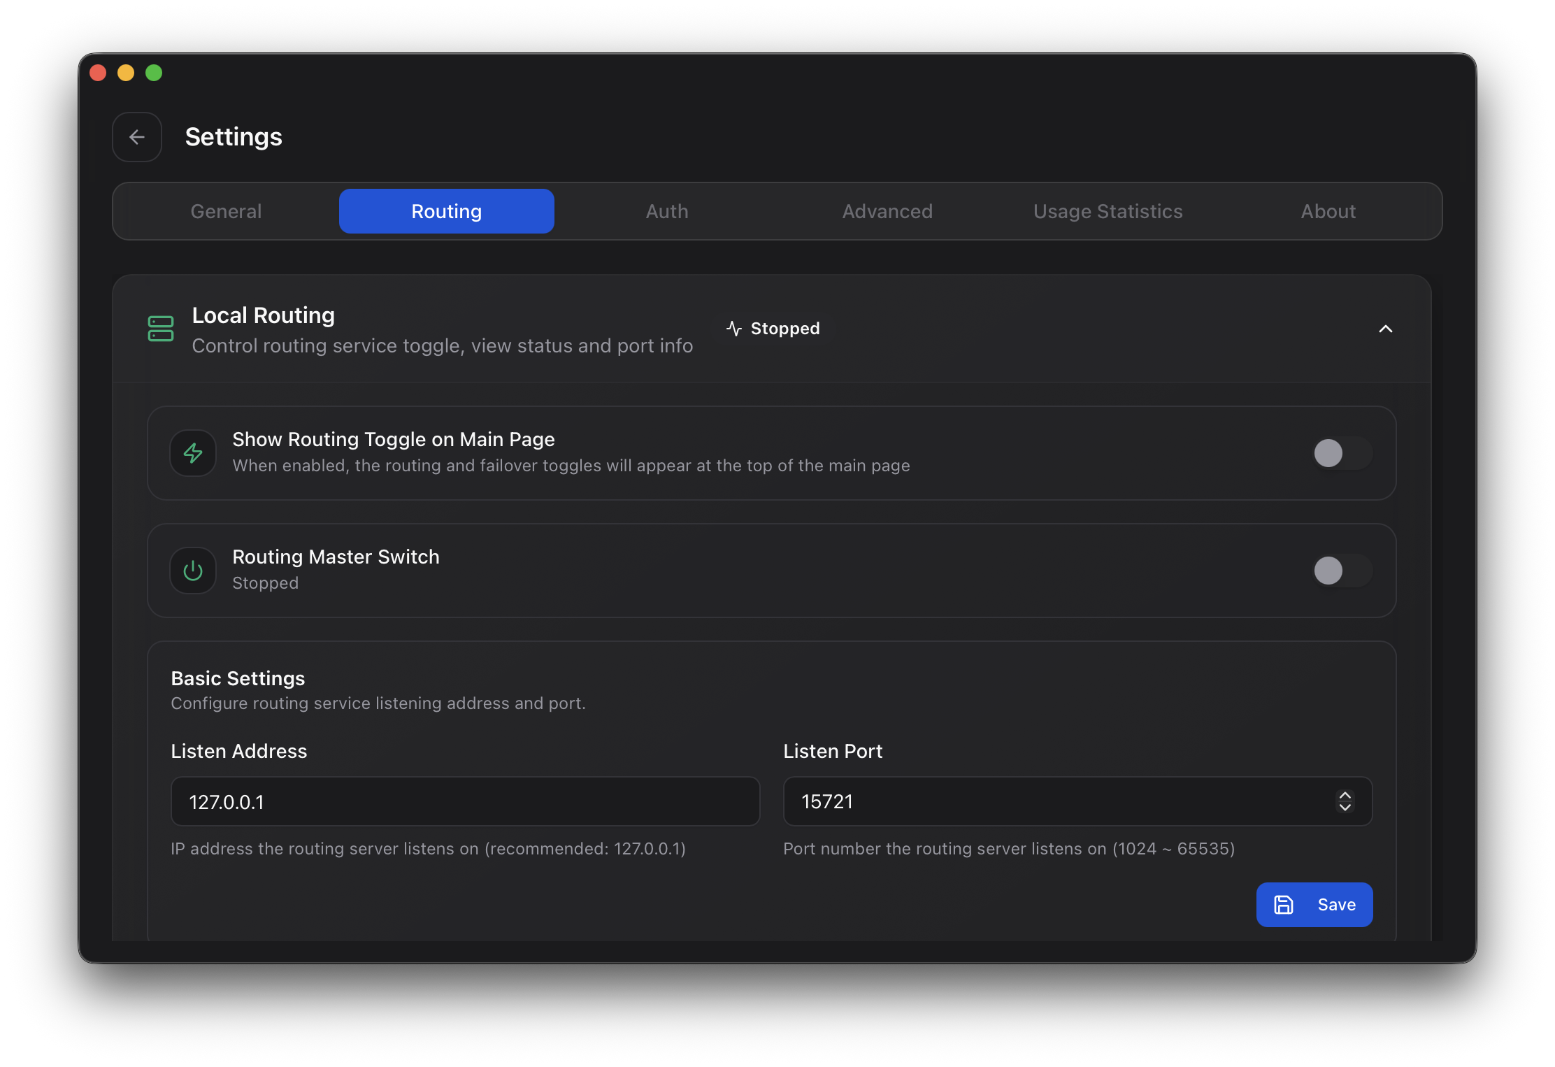Open the General tab

[x=226, y=211]
